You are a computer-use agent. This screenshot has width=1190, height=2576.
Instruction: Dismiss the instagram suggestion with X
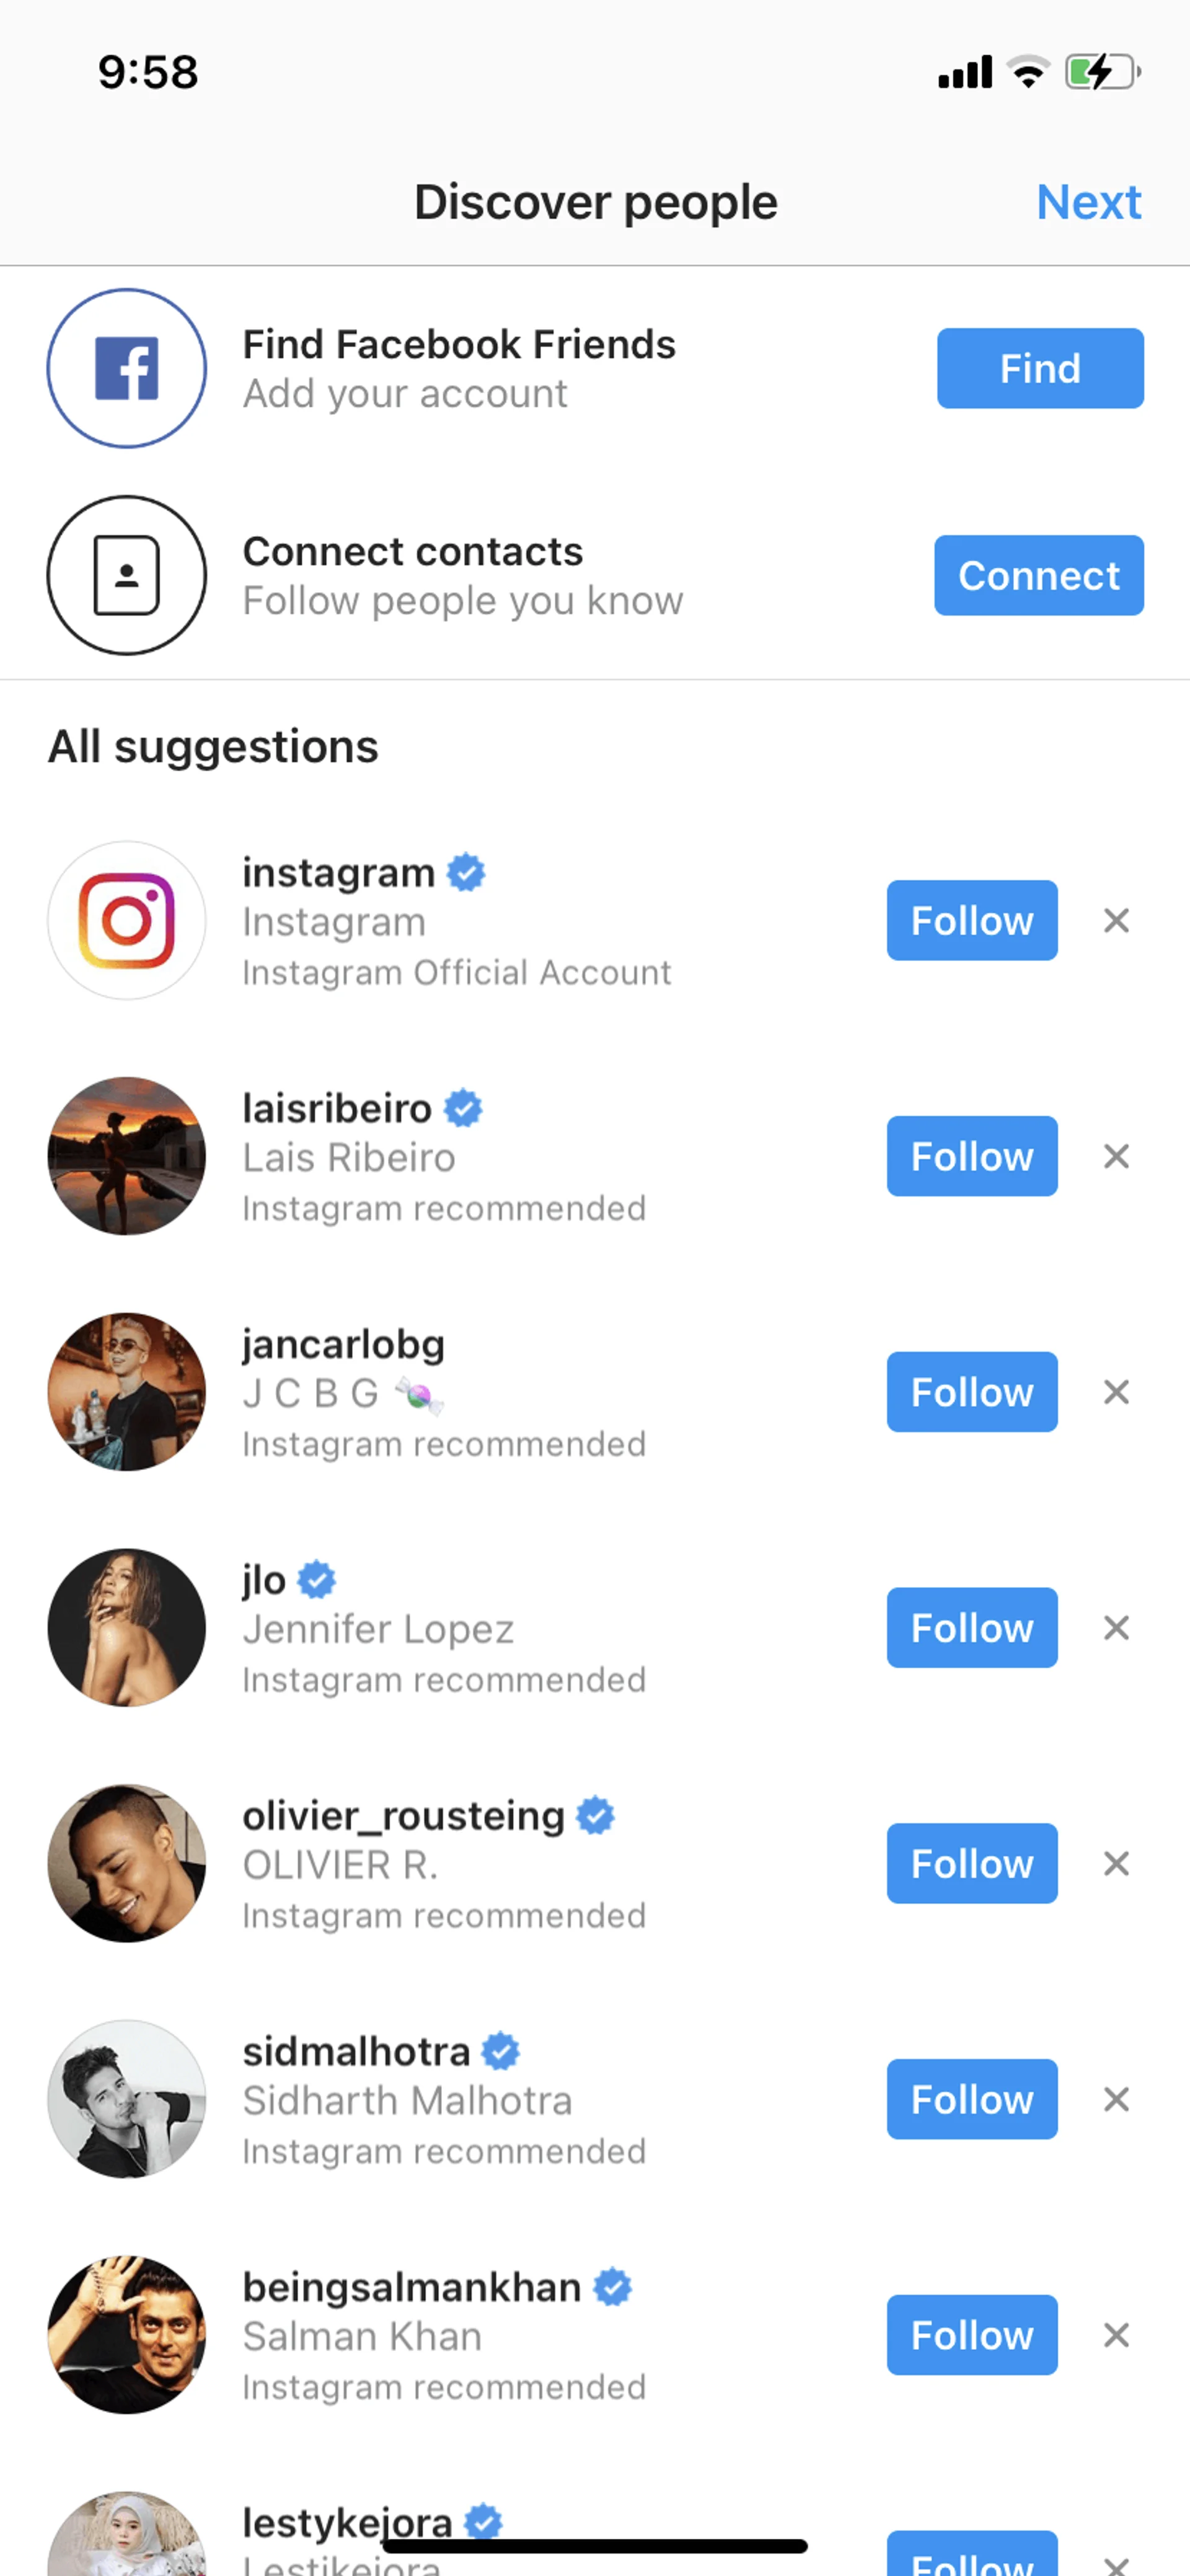1116,920
